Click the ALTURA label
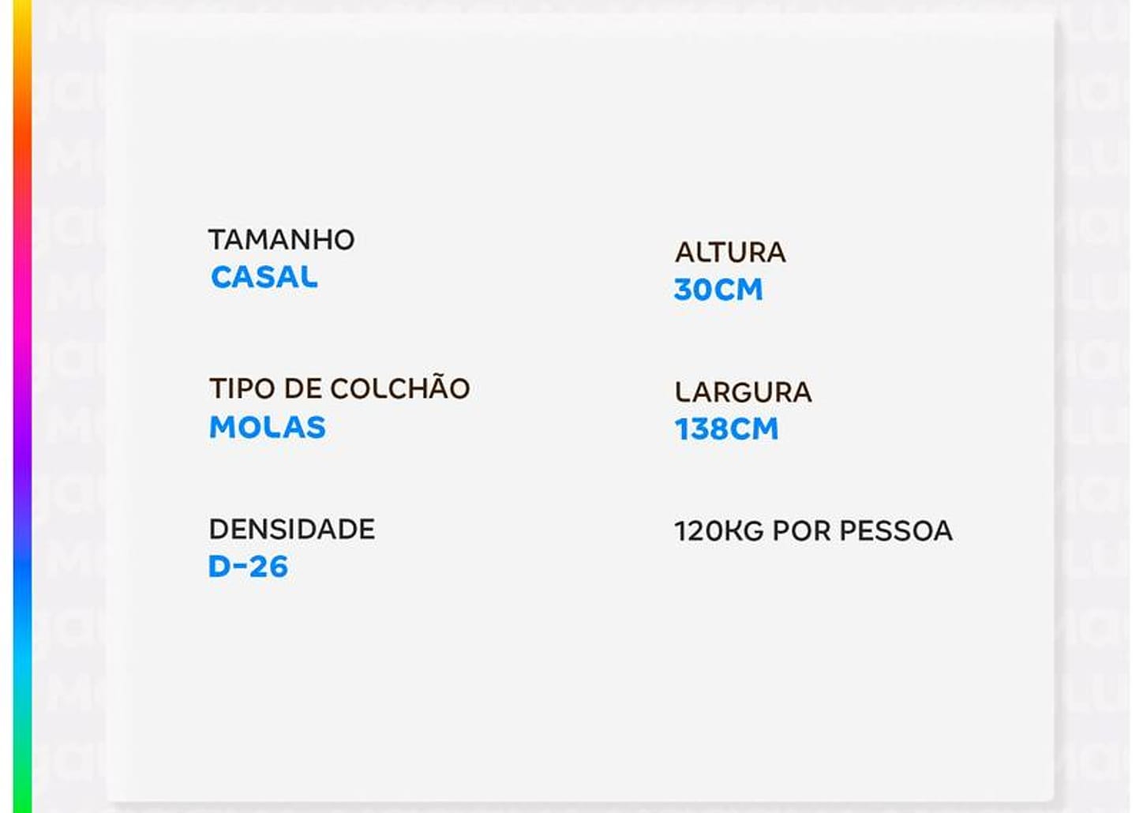 [x=730, y=252]
